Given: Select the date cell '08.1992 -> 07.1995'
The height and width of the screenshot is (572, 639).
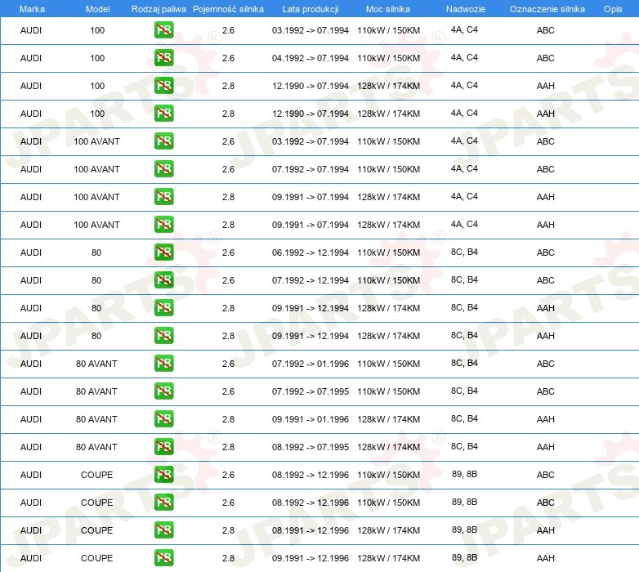Looking at the screenshot, I should 311,447.
